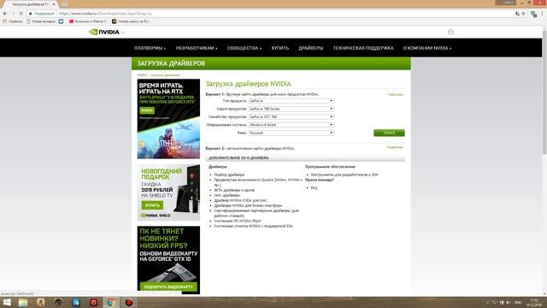The height and width of the screenshot is (308, 547).
Task: Click the ENG language indicator in tray
Action: (518, 302)
